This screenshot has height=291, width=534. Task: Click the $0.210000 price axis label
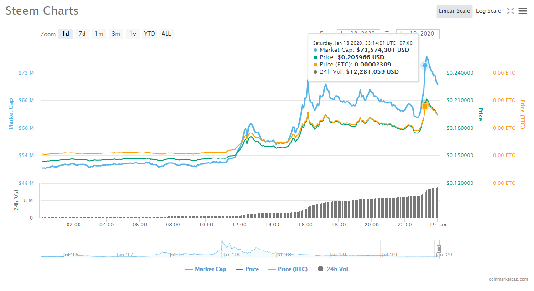[x=460, y=100]
